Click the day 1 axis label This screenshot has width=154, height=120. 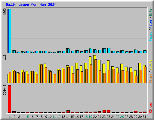(x=10, y=117)
